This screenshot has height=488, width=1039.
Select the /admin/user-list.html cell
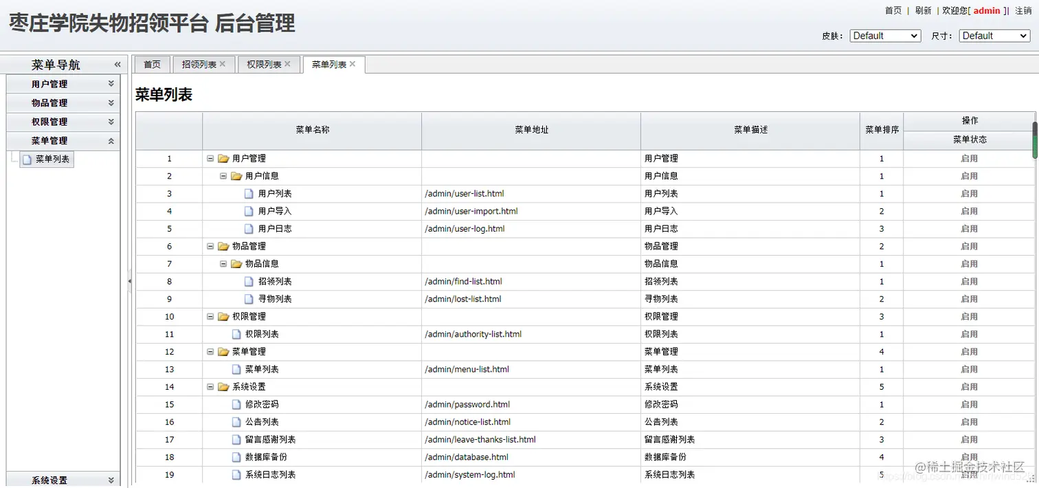click(x=531, y=194)
